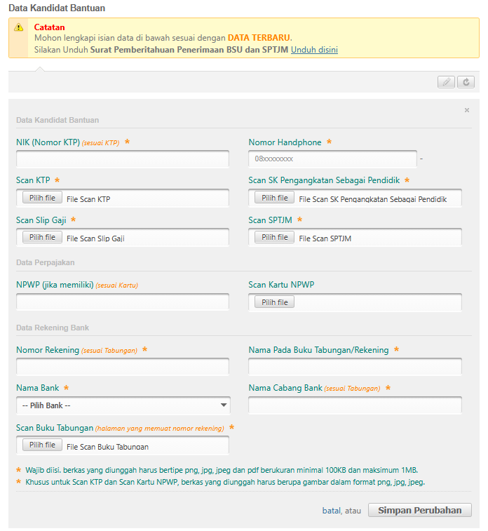Choose file for Scan Buku Tabungan
The height and width of the screenshot is (531, 488).
click(x=43, y=445)
